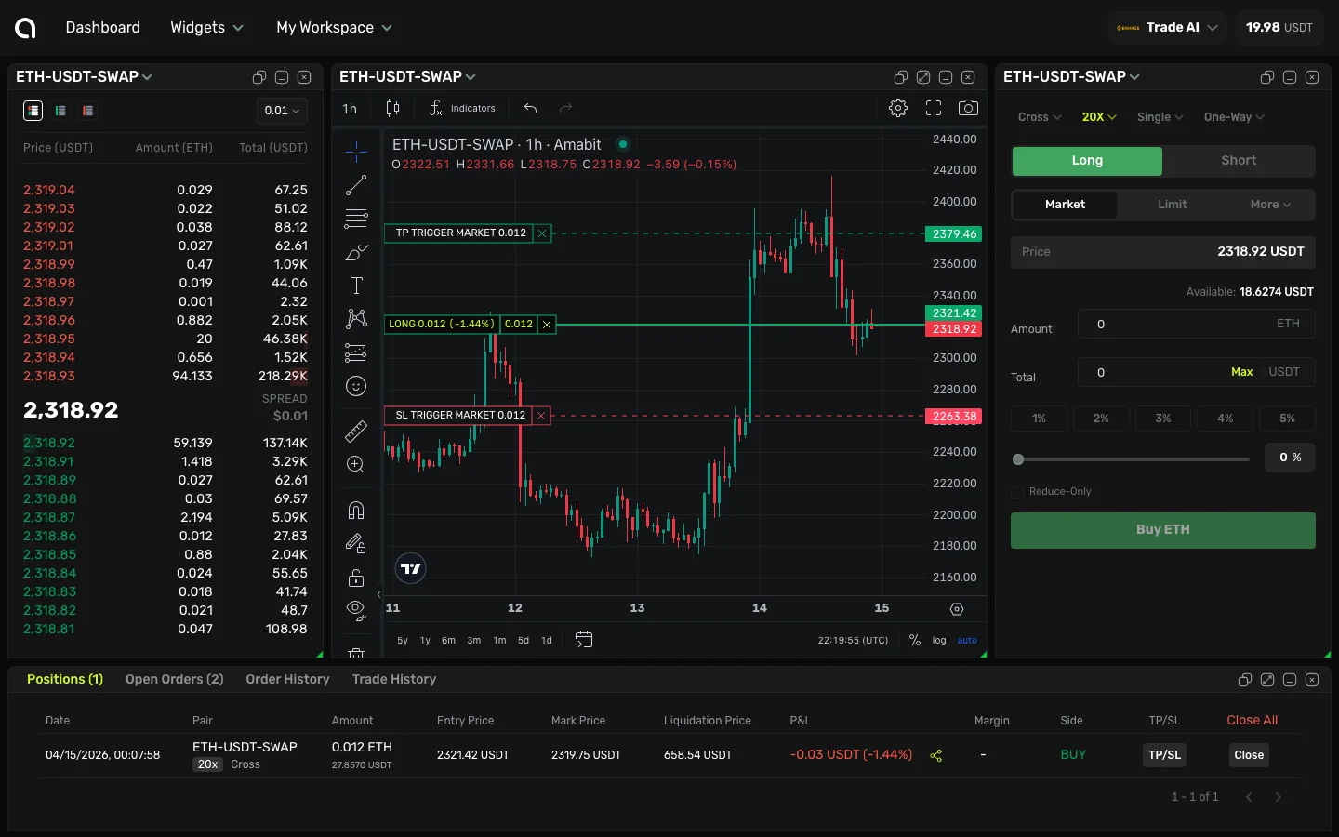Click the Buy ETH button
Screen dimensions: 1339x837
click(x=1162, y=530)
